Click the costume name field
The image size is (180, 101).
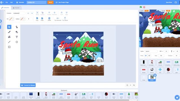[x=19, y=13]
